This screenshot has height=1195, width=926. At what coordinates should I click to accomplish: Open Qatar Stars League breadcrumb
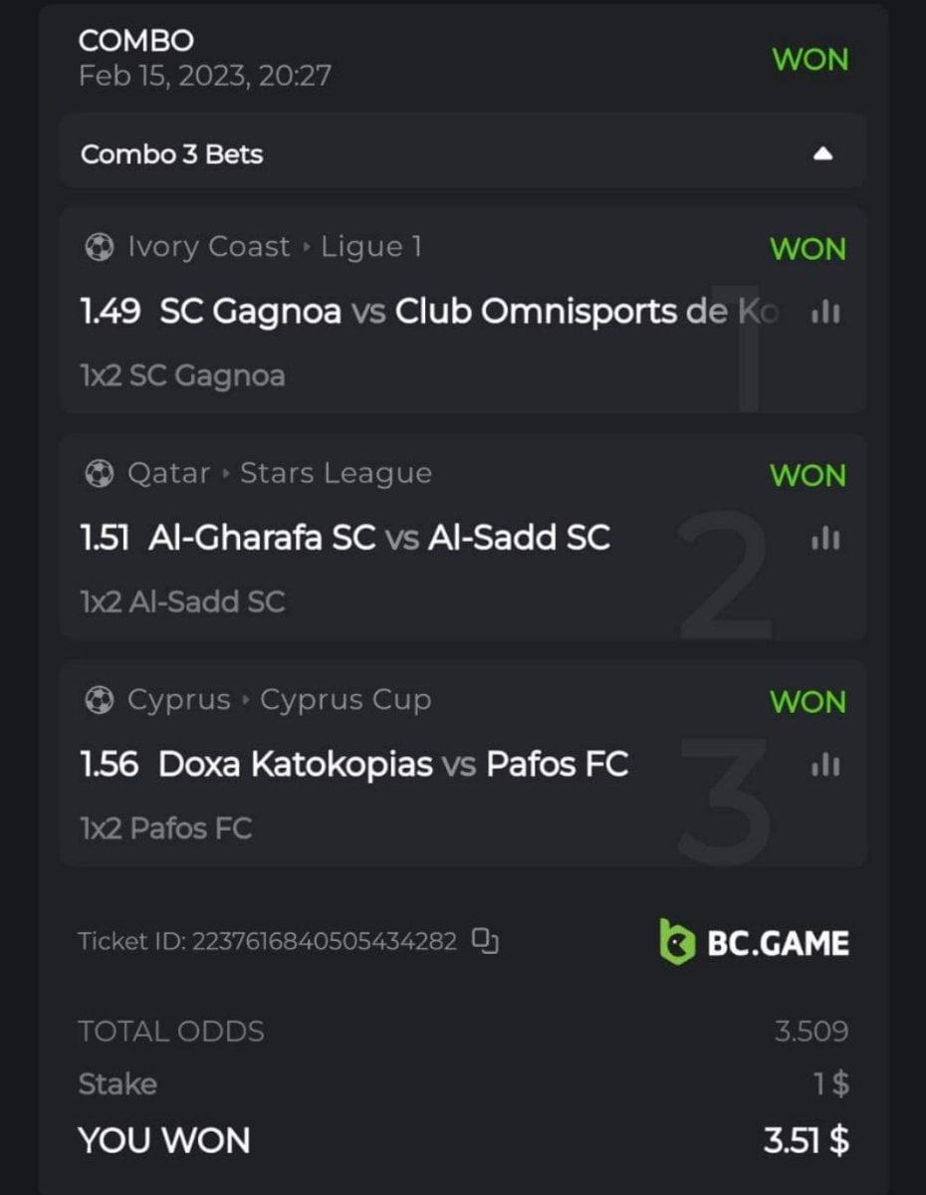[280, 474]
